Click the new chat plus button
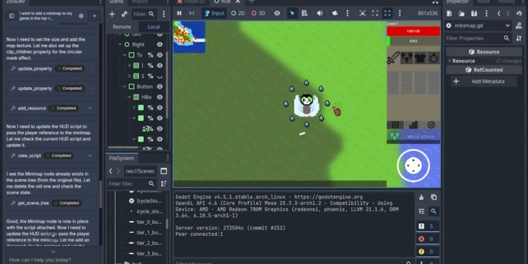Screen dimensions: 528x264 click(94, 15)
